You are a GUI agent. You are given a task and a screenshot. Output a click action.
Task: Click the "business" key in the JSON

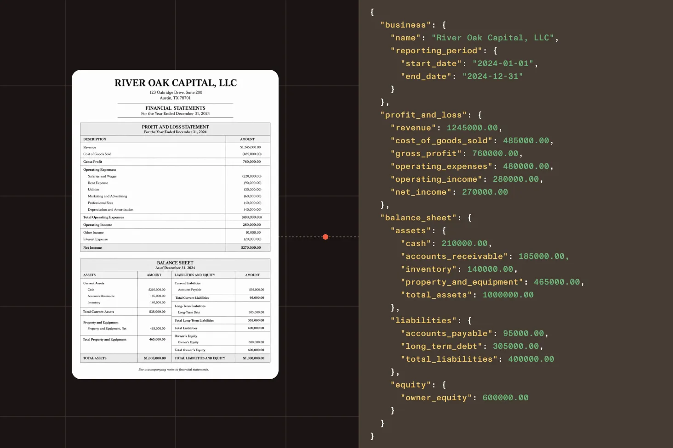click(406, 25)
